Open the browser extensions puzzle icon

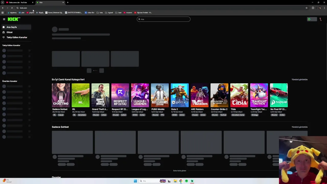pos(313,8)
